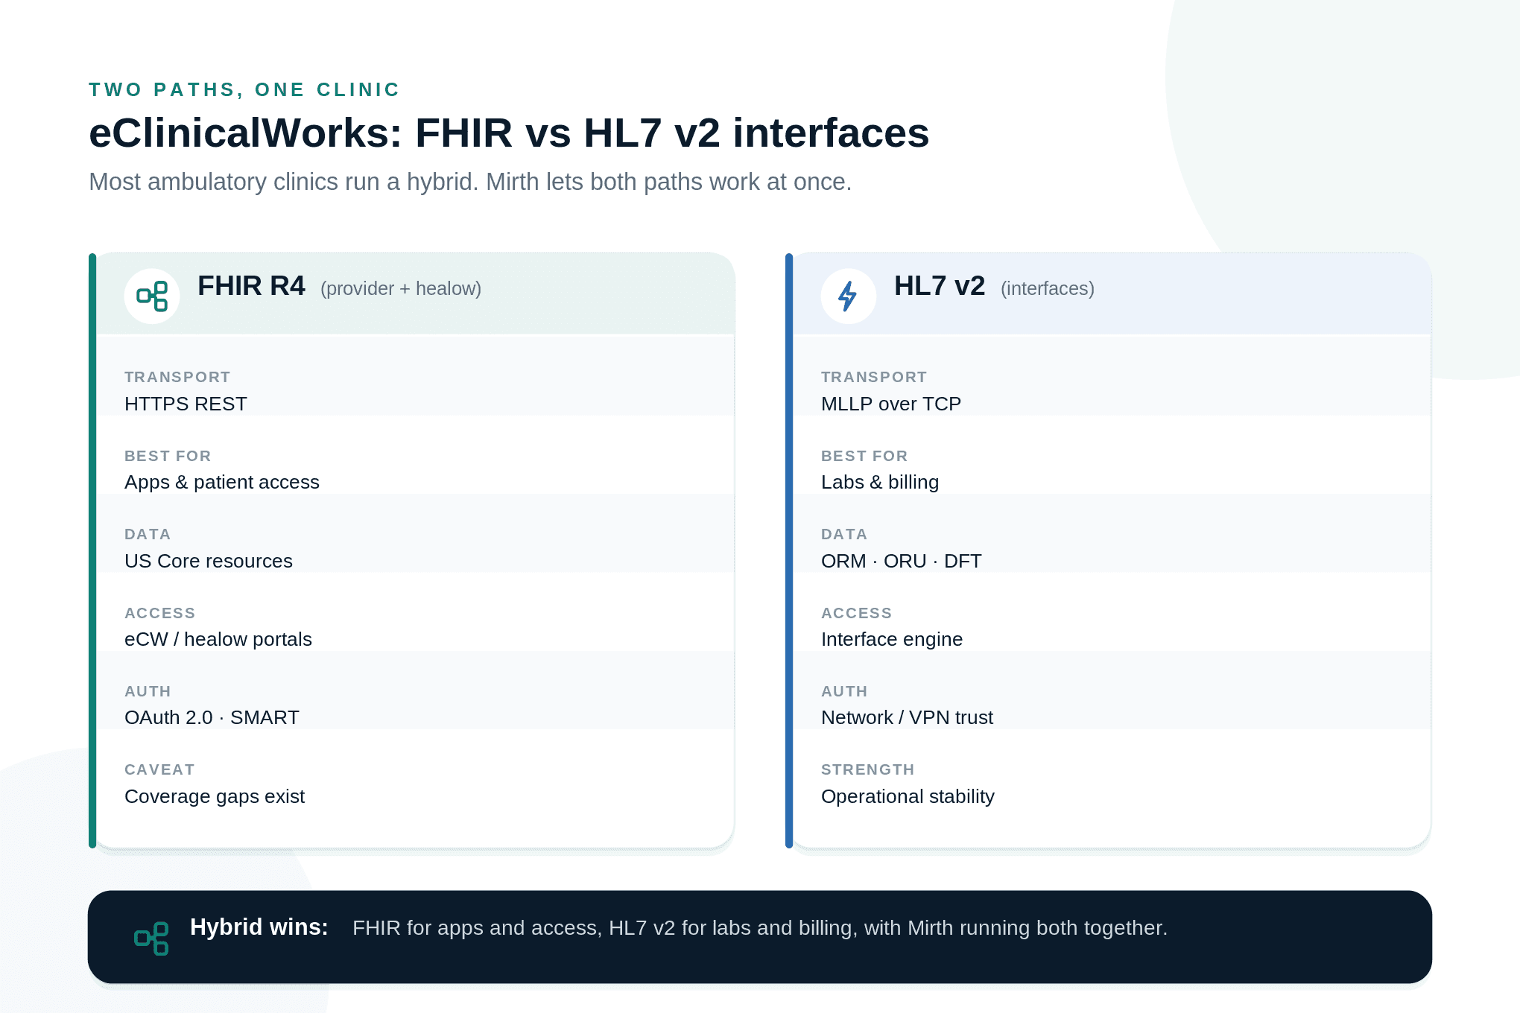Click the DATA label in HL7 v2 card
The height and width of the screenshot is (1013, 1520).
[x=844, y=534]
